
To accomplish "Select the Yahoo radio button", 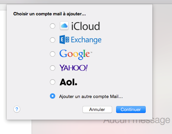I will [53, 68].
